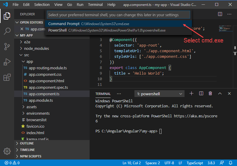Screen dimensions: 237x166
Task: Open the Terminal menu
Action: (x=95, y=5)
